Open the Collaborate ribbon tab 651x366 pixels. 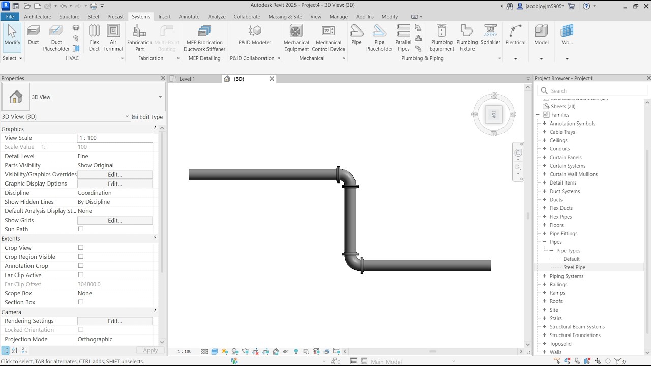[x=247, y=17]
